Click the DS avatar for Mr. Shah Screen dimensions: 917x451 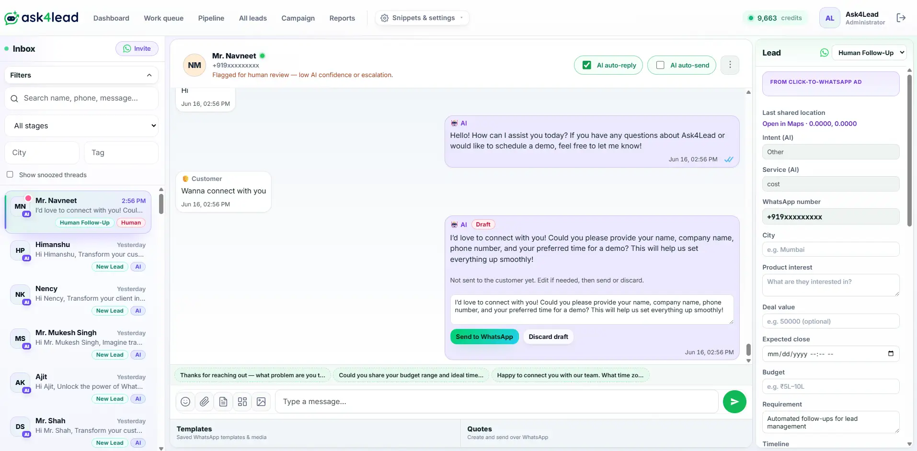click(x=20, y=427)
